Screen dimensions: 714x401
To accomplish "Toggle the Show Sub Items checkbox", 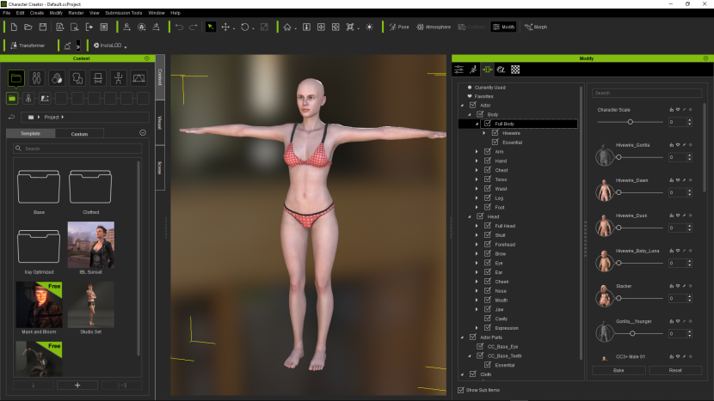I will pos(460,390).
